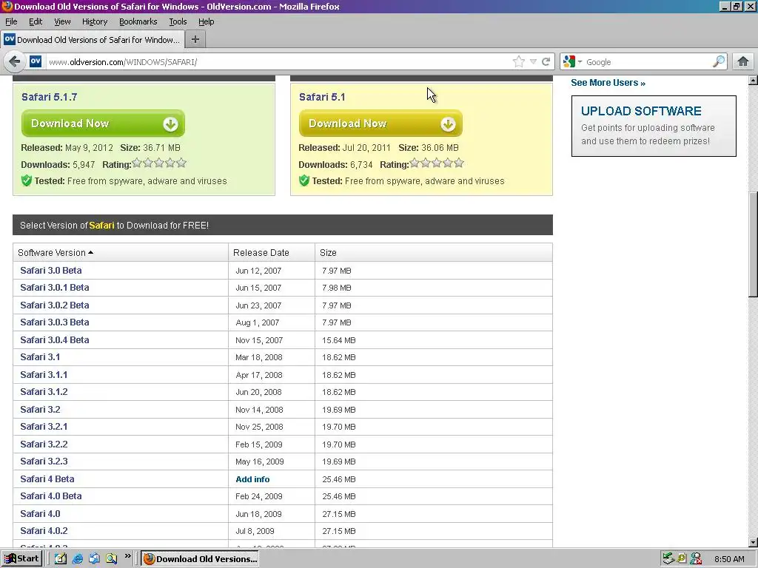Open the View menu
Image resolution: width=758 pixels, height=568 pixels.
[62, 21]
